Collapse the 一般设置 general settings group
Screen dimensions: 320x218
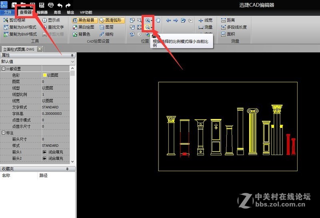4,69
